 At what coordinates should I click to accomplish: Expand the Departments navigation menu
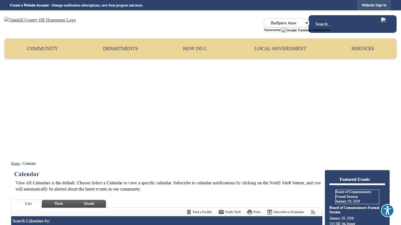120,49
